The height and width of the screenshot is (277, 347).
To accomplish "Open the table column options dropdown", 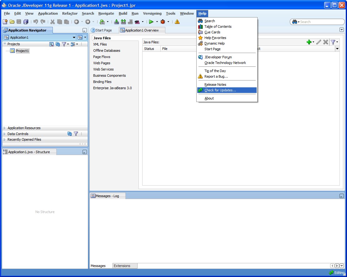I will point(337,49).
